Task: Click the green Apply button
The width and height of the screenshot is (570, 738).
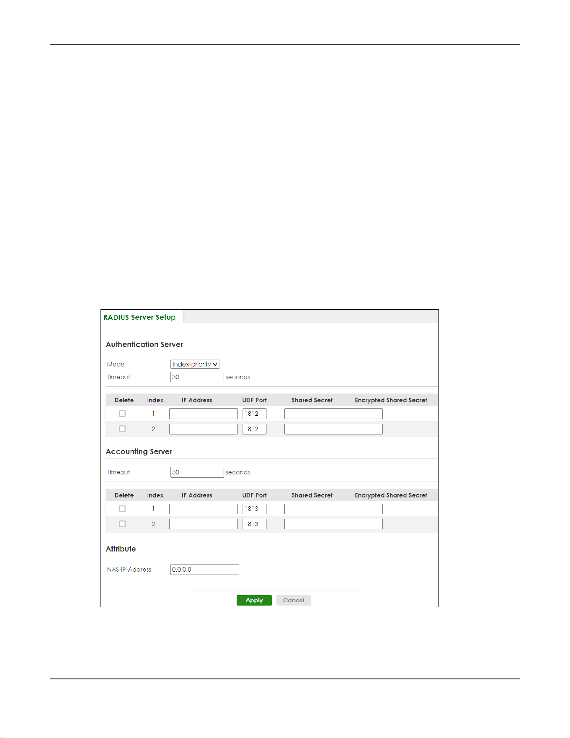Action: tap(254, 600)
